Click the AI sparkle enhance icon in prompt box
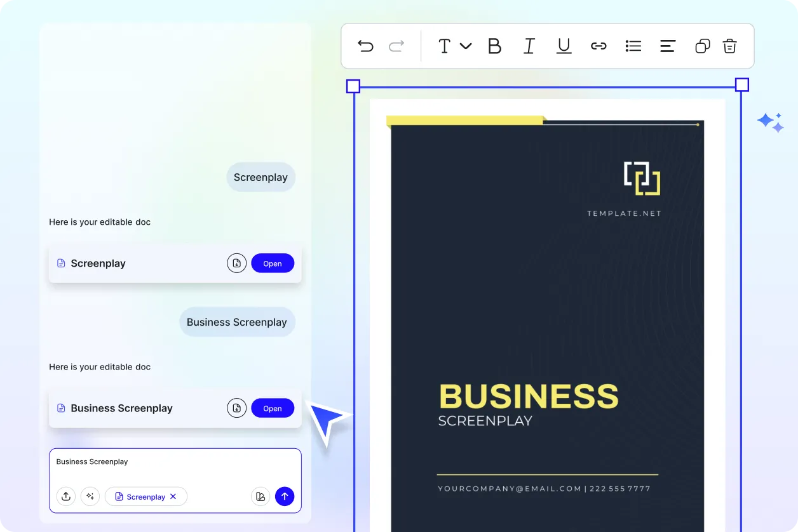 (90, 496)
